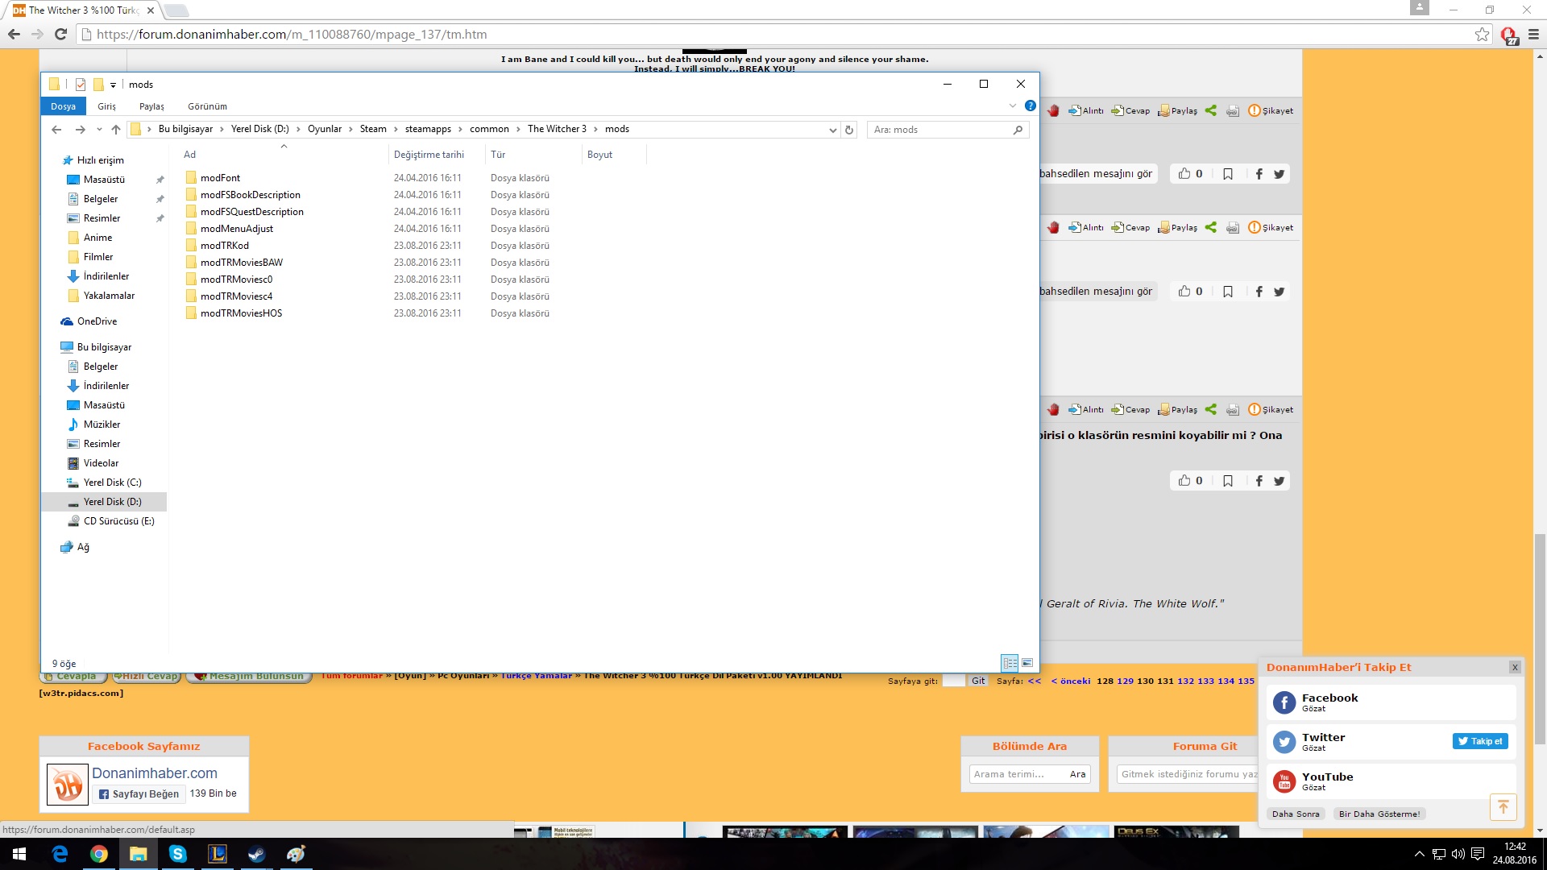Open quick access toolbar customize dropdown

[x=113, y=85]
